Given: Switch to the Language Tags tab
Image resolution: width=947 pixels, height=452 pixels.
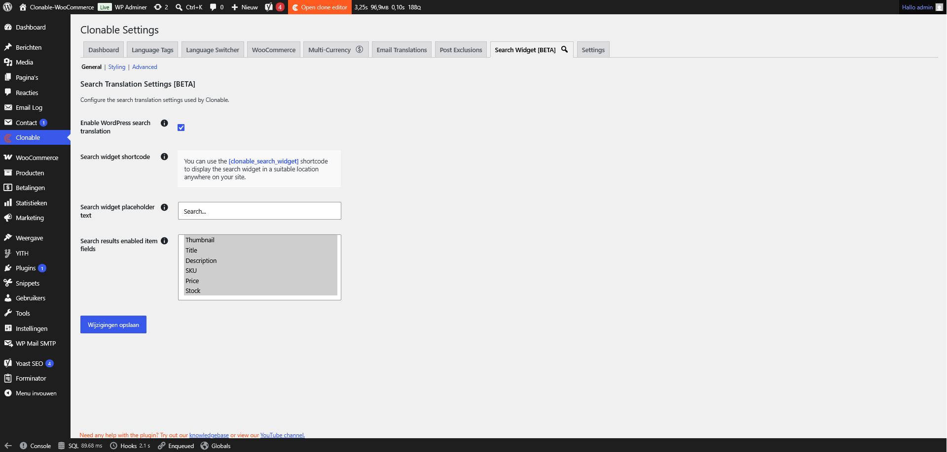Looking at the screenshot, I should 152,50.
